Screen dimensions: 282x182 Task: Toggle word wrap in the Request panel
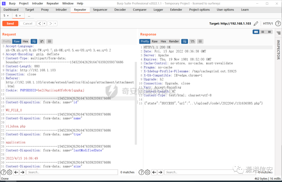pyautogui.click(x=34, y=41)
